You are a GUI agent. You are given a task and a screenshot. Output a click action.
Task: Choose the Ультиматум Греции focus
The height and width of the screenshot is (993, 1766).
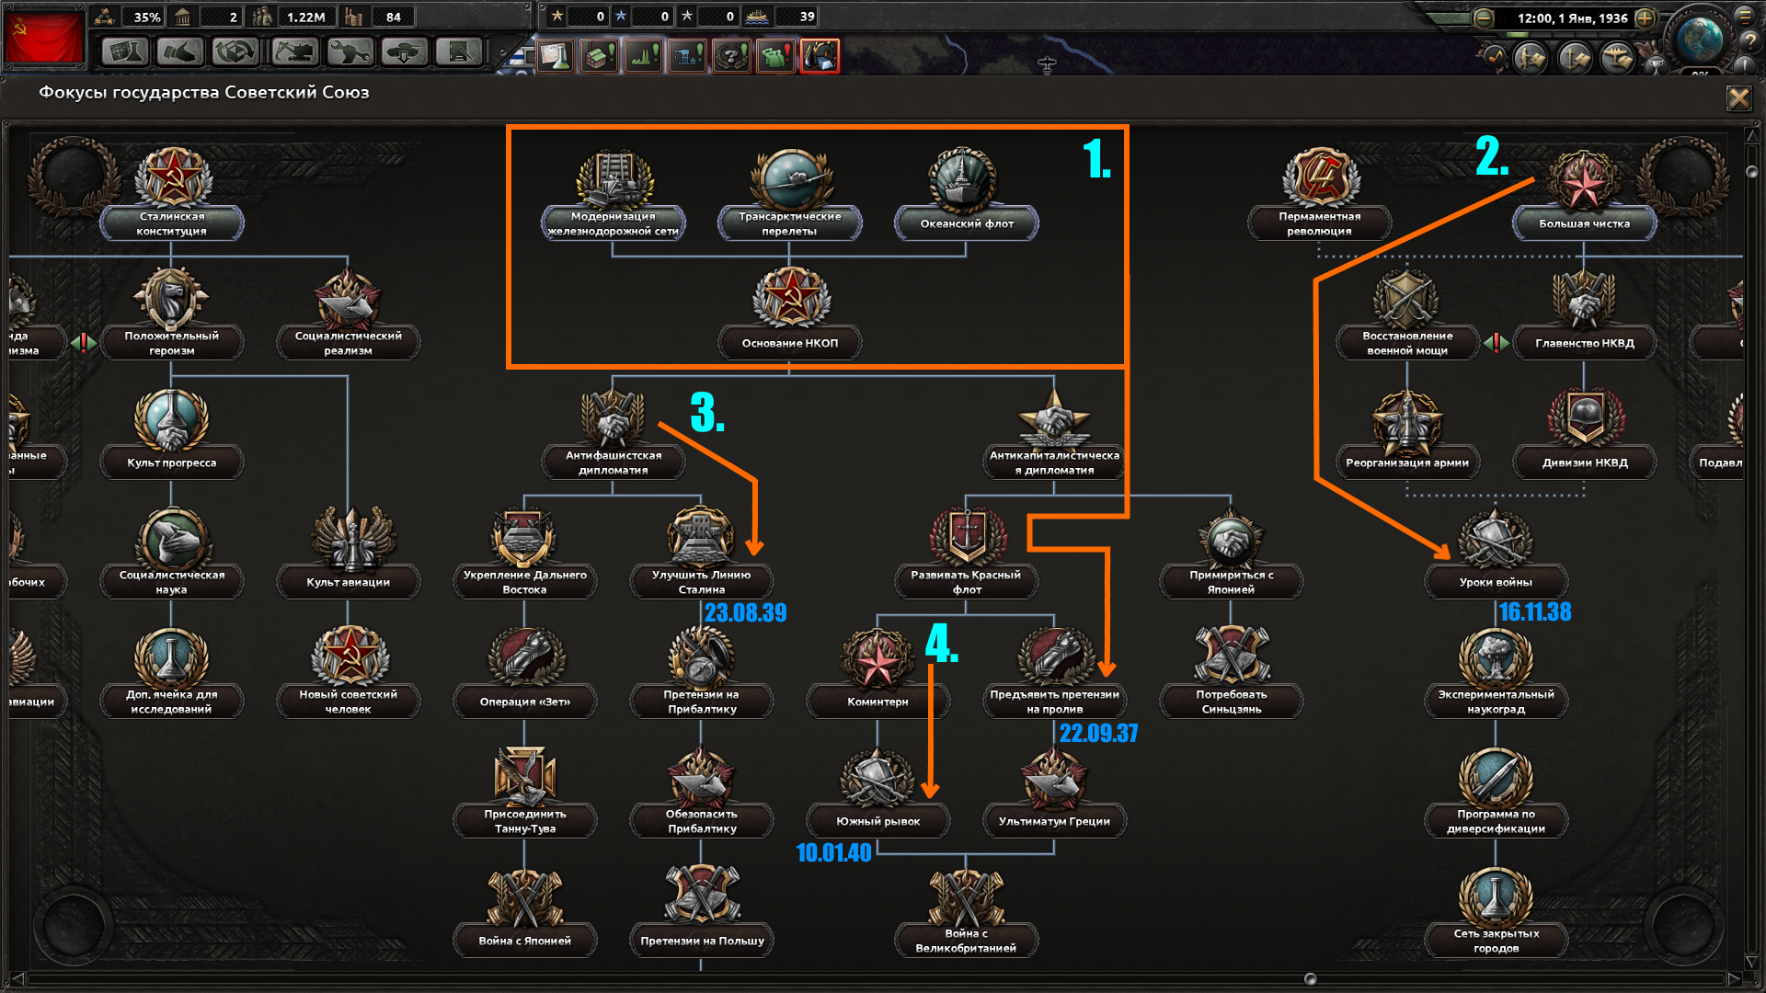[x=1055, y=792]
